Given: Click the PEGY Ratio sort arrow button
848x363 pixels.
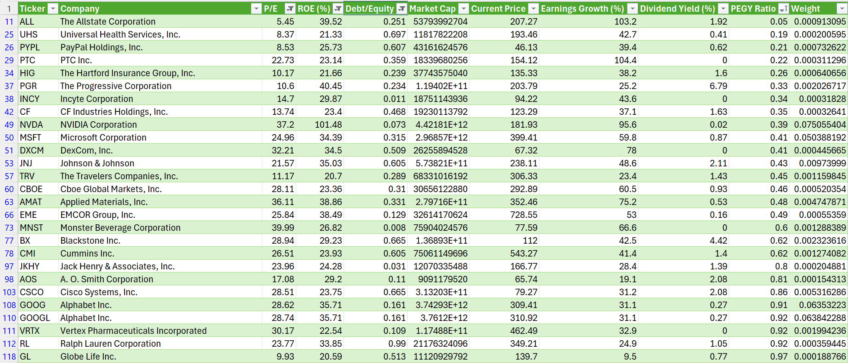Looking at the screenshot, I should point(783,9).
